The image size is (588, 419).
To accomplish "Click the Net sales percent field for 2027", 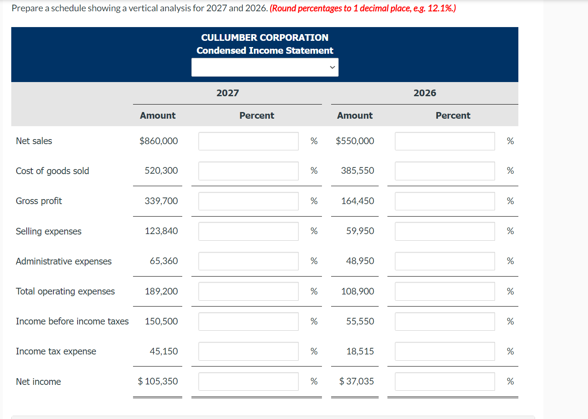I will 248,141.
